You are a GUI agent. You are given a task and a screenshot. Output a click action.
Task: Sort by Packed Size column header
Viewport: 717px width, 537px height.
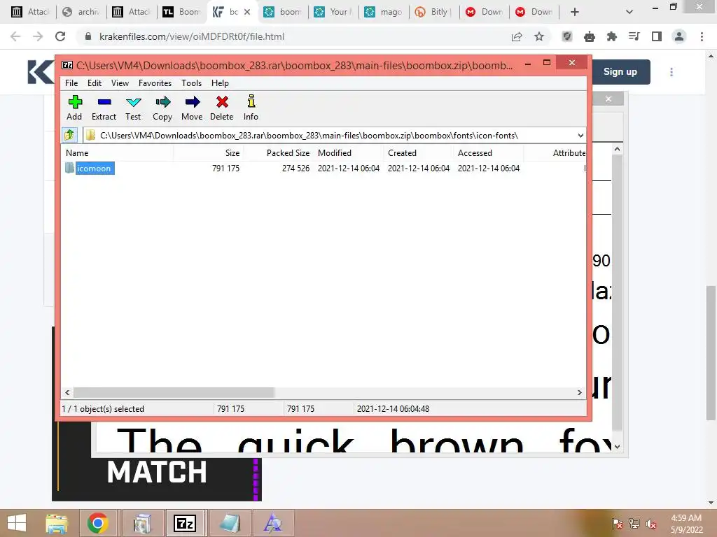click(x=279, y=153)
